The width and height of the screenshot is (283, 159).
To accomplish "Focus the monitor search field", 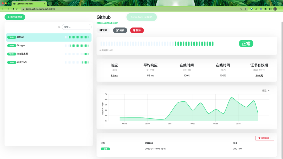I will click(77, 27).
